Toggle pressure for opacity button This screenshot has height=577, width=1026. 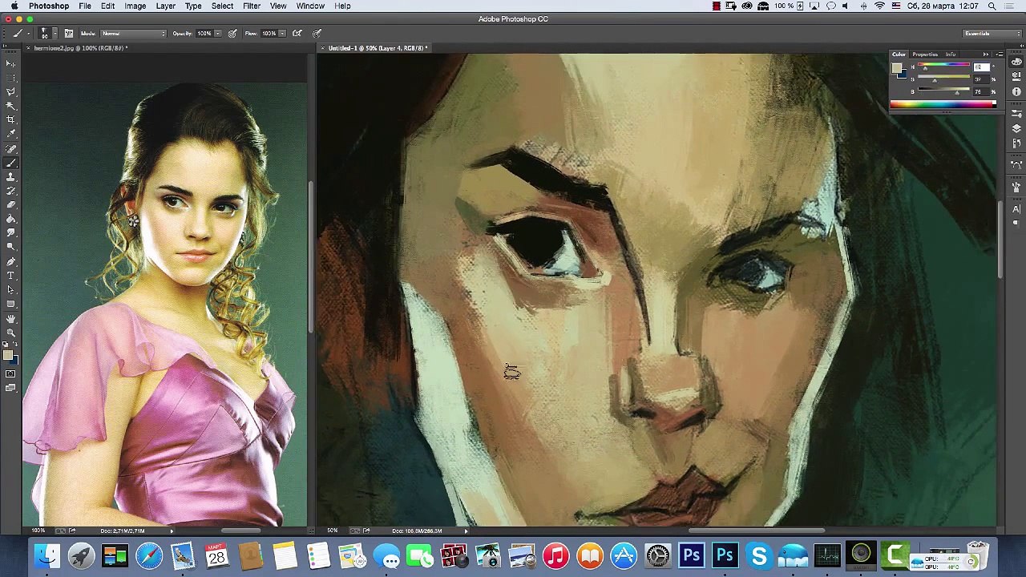click(x=232, y=34)
